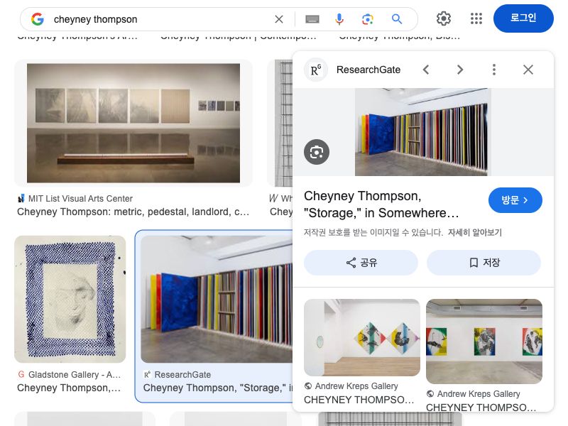Close the image preview panel
This screenshot has height=426, width=568.
pyautogui.click(x=528, y=70)
